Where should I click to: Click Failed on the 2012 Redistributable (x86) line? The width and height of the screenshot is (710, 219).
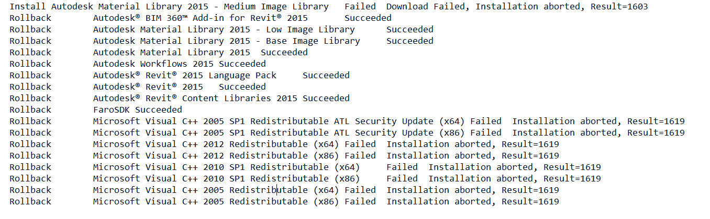(x=360, y=156)
